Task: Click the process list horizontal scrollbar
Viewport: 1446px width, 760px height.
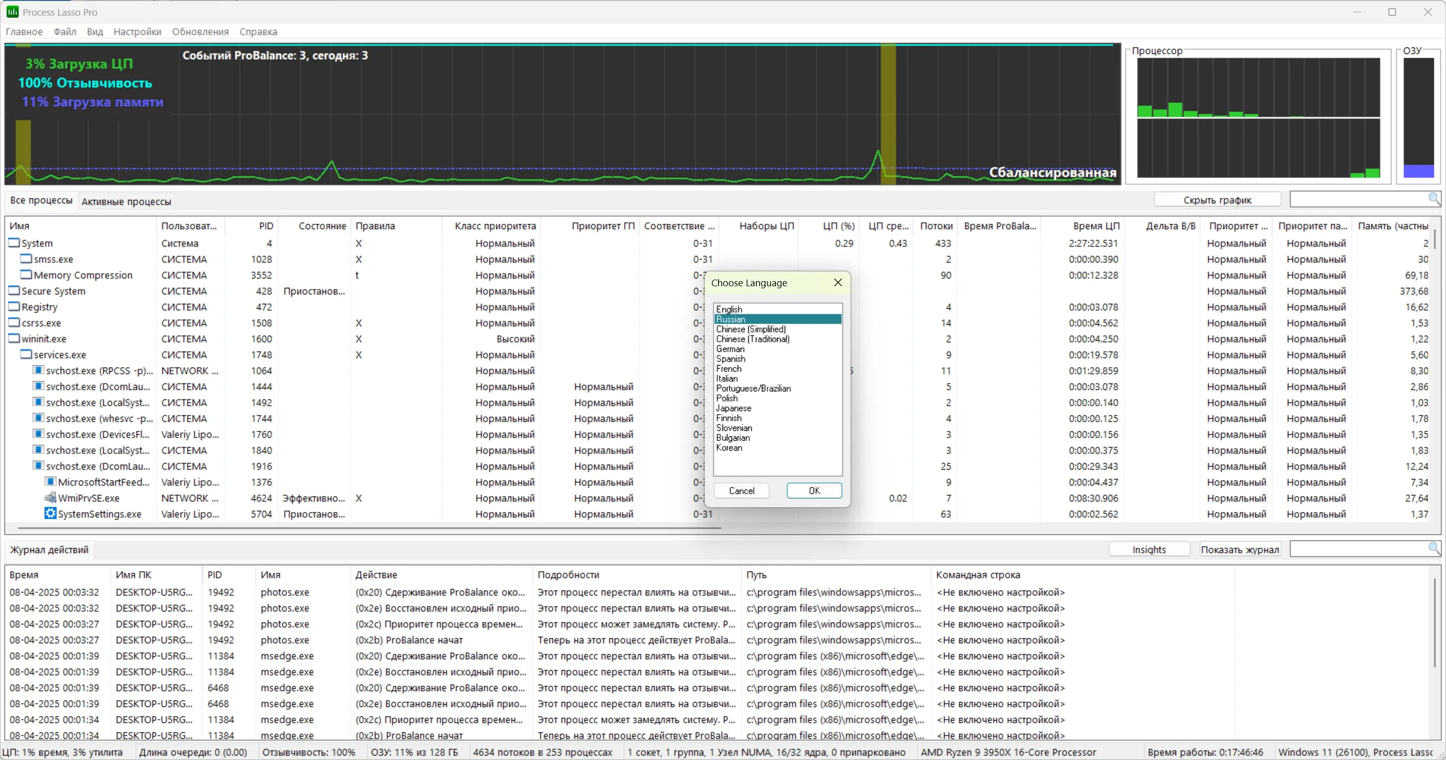Action: tap(369, 528)
